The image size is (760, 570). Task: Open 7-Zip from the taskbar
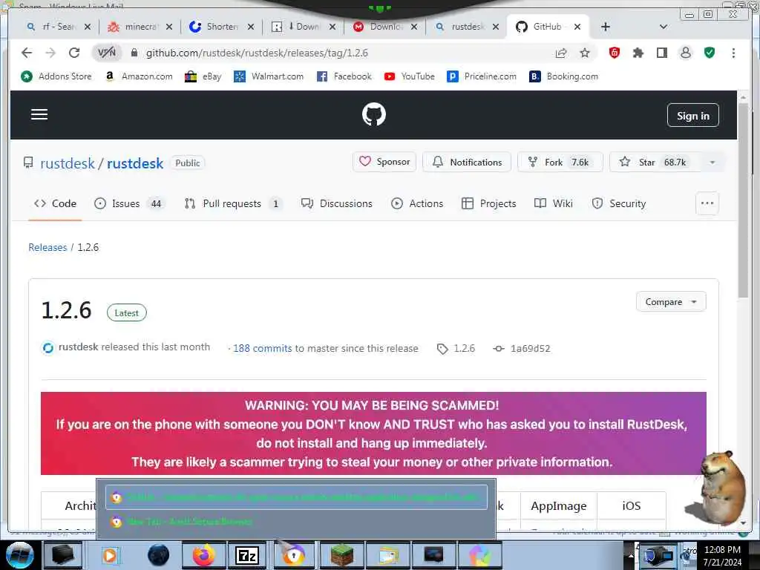247,555
